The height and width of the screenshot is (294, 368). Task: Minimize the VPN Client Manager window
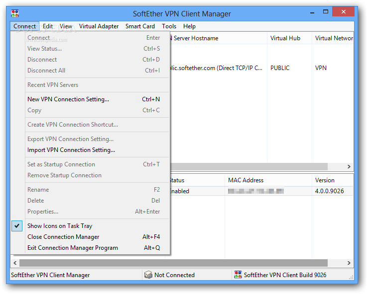click(x=312, y=12)
